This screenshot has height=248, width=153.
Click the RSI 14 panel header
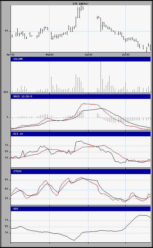[x=81, y=134]
